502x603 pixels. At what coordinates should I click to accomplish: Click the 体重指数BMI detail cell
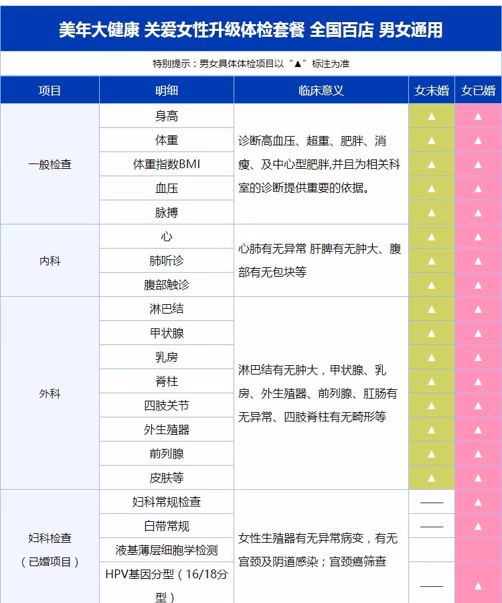click(x=166, y=164)
